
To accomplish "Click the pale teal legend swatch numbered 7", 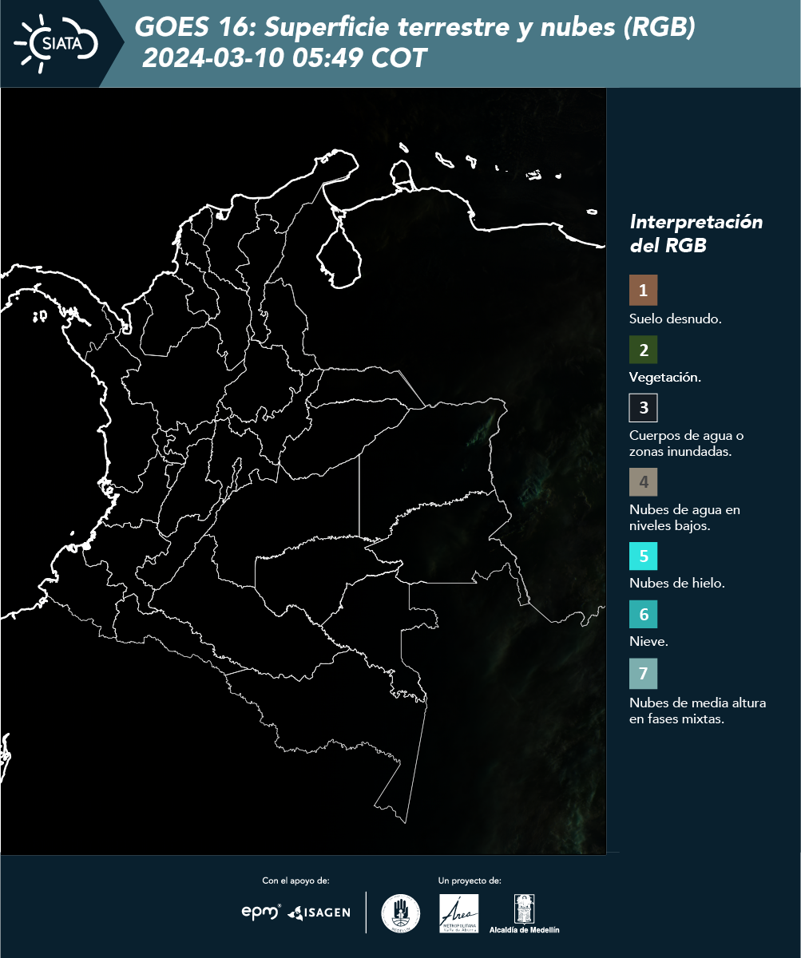I will 643,674.
